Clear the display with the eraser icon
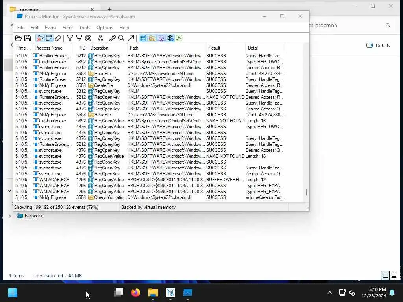The image size is (403, 302). (x=58, y=38)
